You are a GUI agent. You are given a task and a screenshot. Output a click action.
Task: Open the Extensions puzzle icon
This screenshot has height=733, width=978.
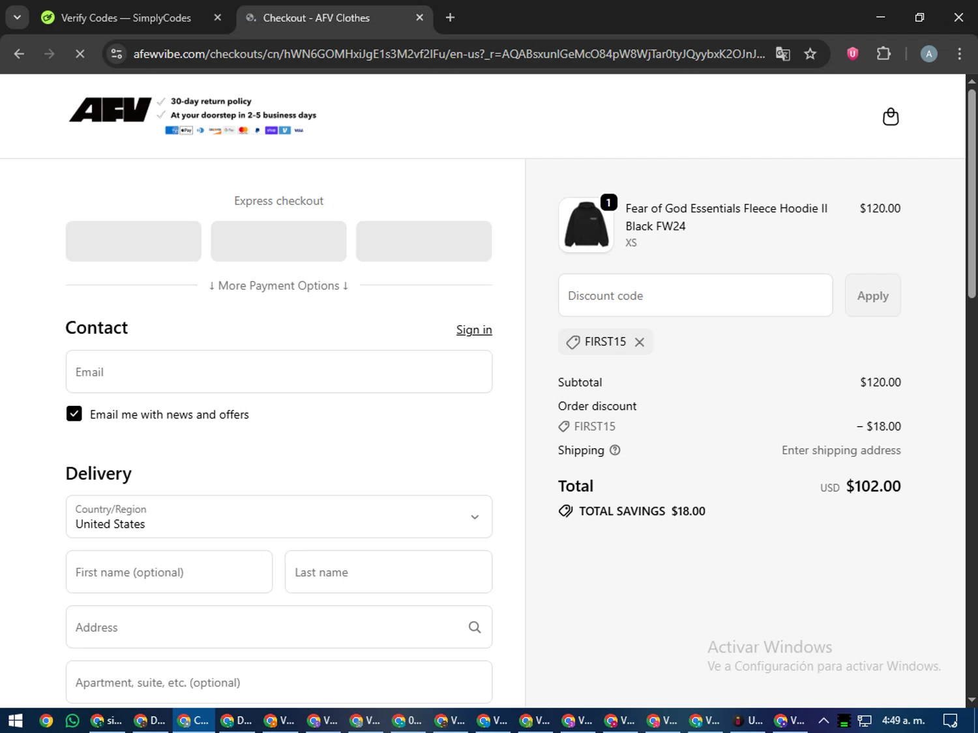[x=883, y=54]
